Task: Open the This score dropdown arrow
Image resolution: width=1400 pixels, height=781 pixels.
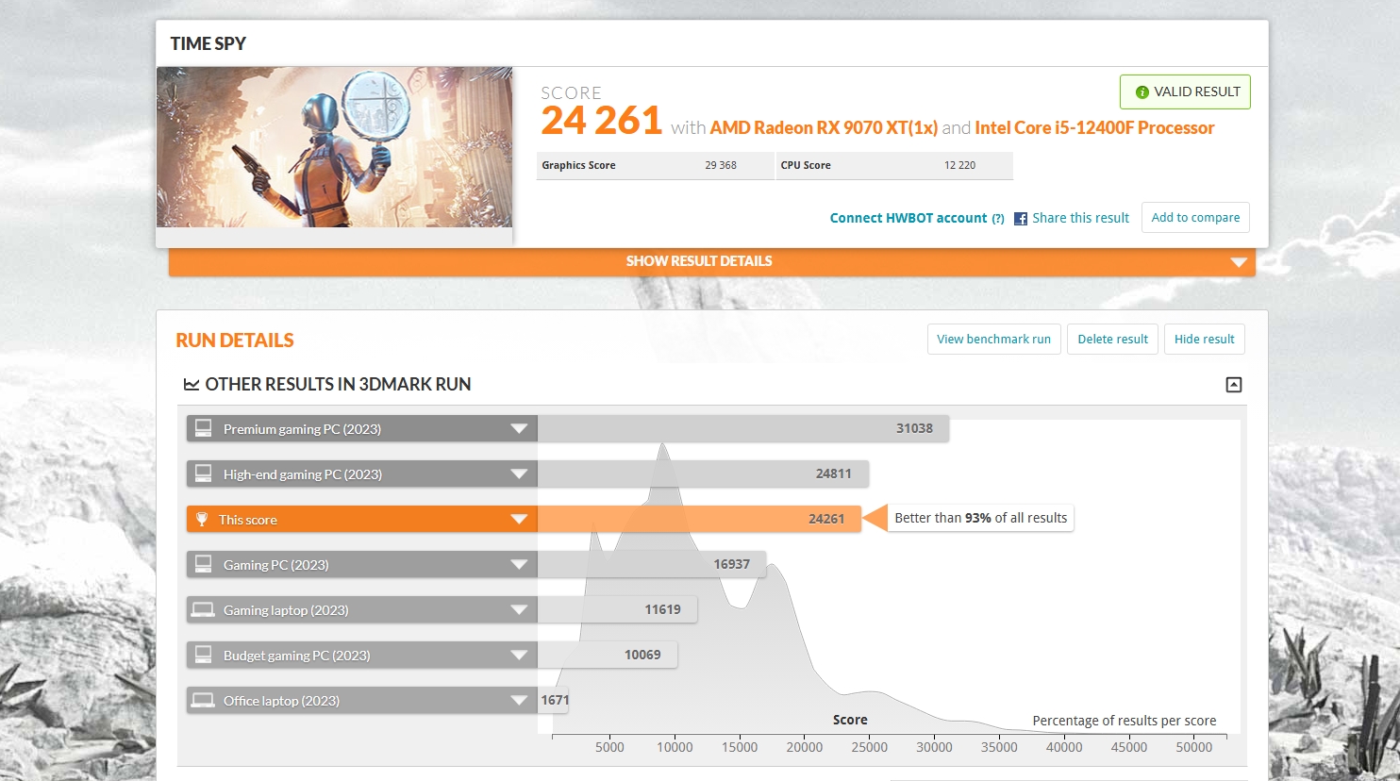Action: point(519,520)
